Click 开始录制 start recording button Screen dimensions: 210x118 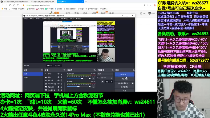pyautogui.click(x=124, y=79)
